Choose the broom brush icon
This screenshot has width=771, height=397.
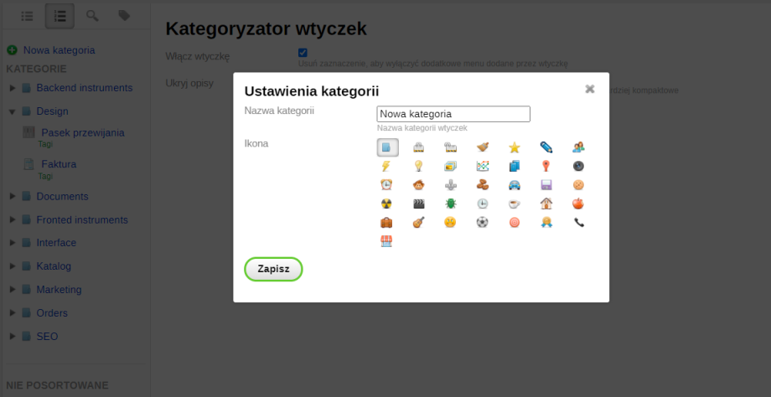point(483,147)
